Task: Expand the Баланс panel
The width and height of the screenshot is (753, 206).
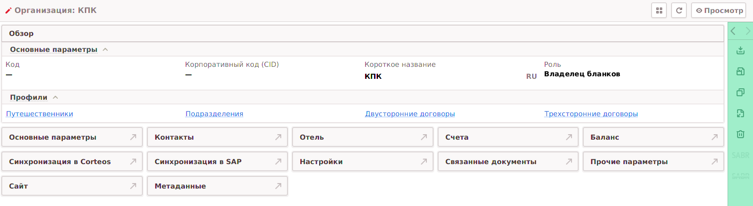Action: 653,137
